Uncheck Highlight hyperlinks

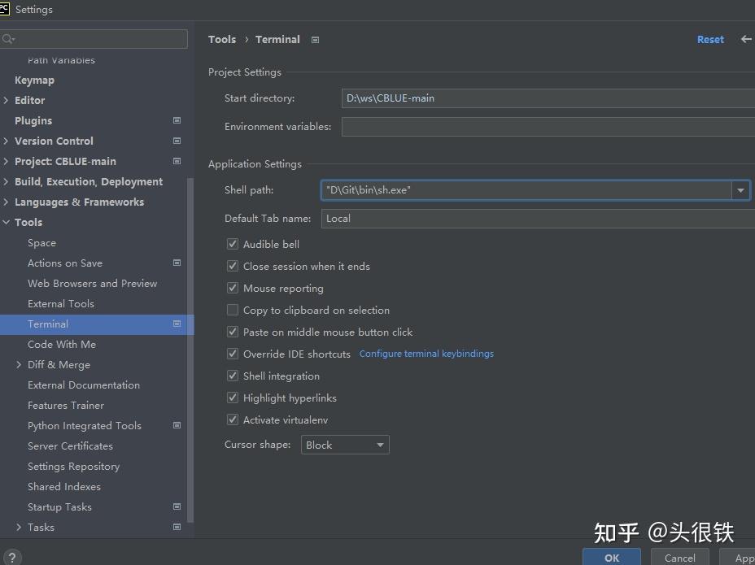[x=233, y=398]
